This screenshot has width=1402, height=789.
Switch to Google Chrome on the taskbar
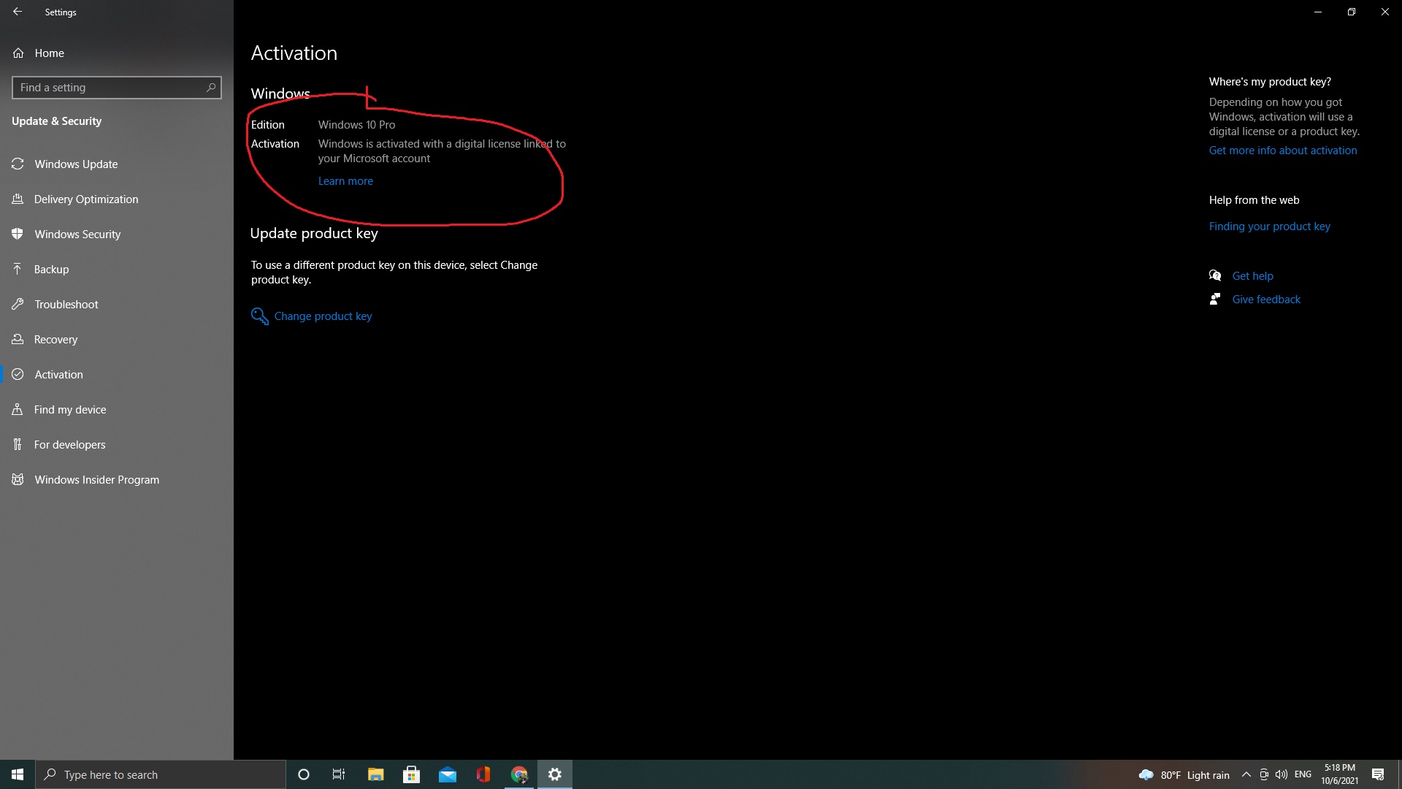519,774
